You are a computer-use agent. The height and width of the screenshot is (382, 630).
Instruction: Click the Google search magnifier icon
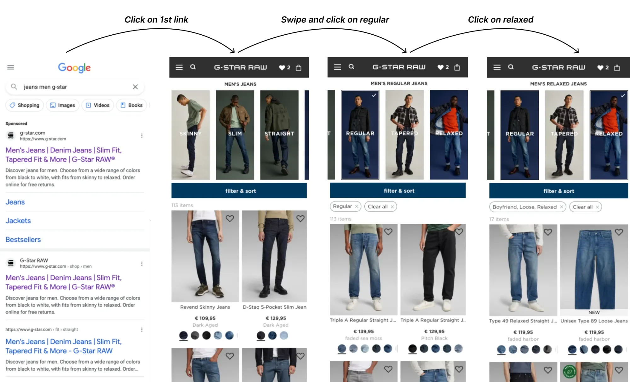coord(14,87)
